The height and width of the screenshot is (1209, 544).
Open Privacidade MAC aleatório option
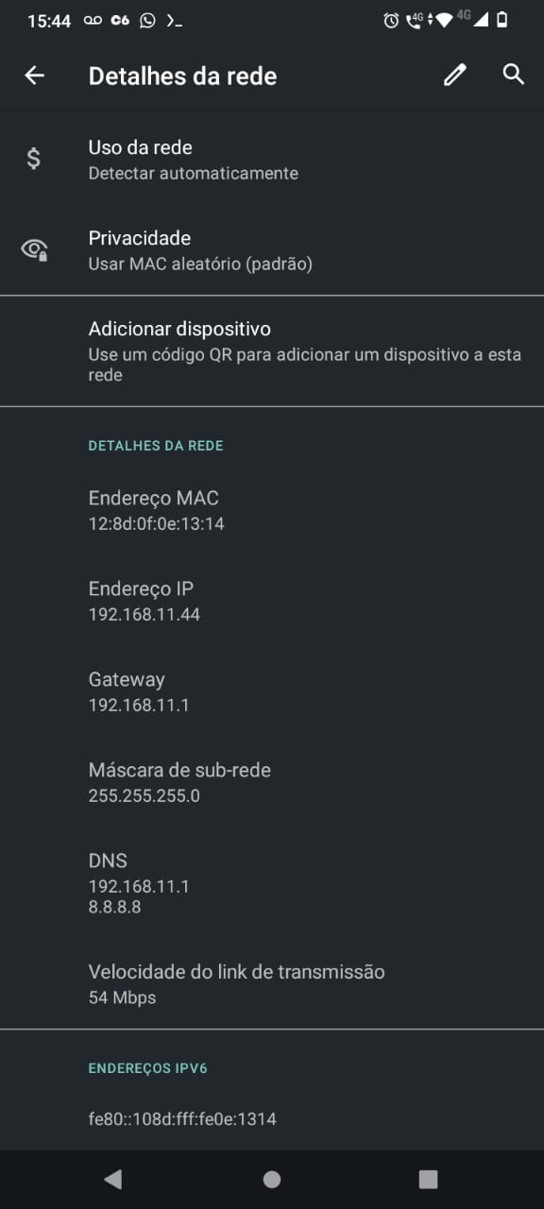coord(272,250)
